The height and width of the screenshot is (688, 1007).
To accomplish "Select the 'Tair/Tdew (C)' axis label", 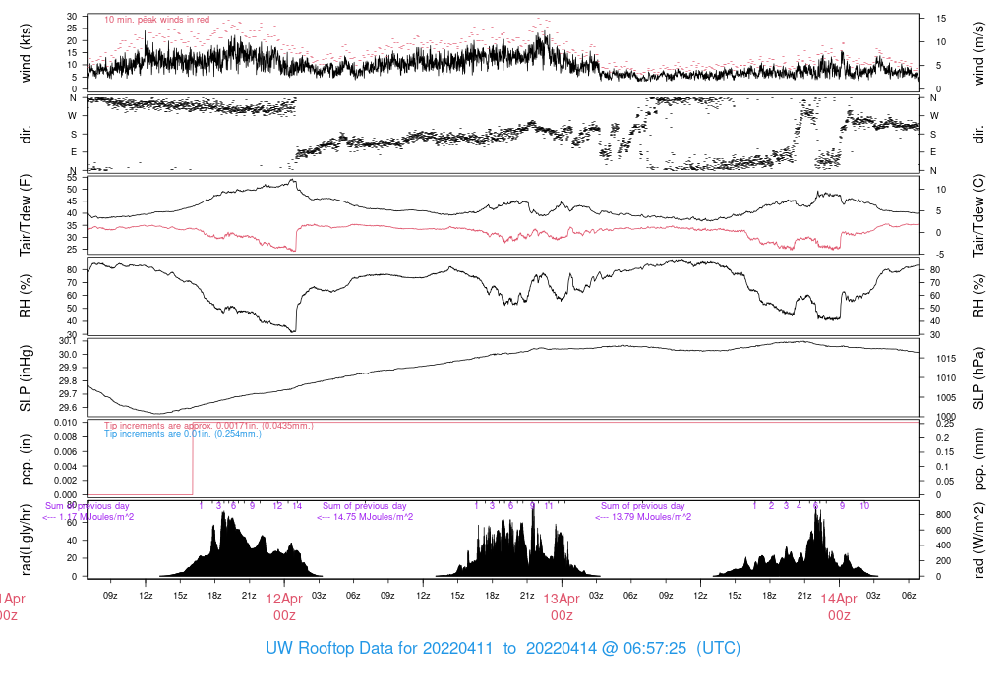I will pyautogui.click(x=978, y=215).
